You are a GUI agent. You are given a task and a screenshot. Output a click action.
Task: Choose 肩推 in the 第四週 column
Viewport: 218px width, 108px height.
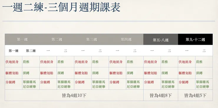tap(130, 62)
